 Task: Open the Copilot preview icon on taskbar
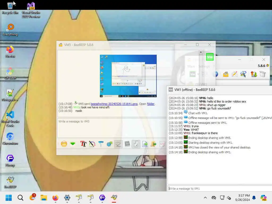pyautogui.click(x=263, y=198)
